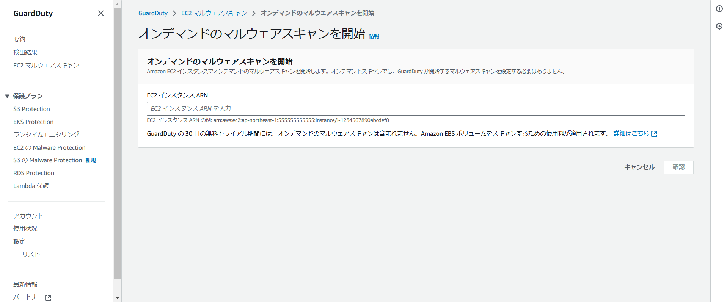The width and height of the screenshot is (727, 302).
Task: Click the GuardDuty sidebar title
Action: click(33, 13)
